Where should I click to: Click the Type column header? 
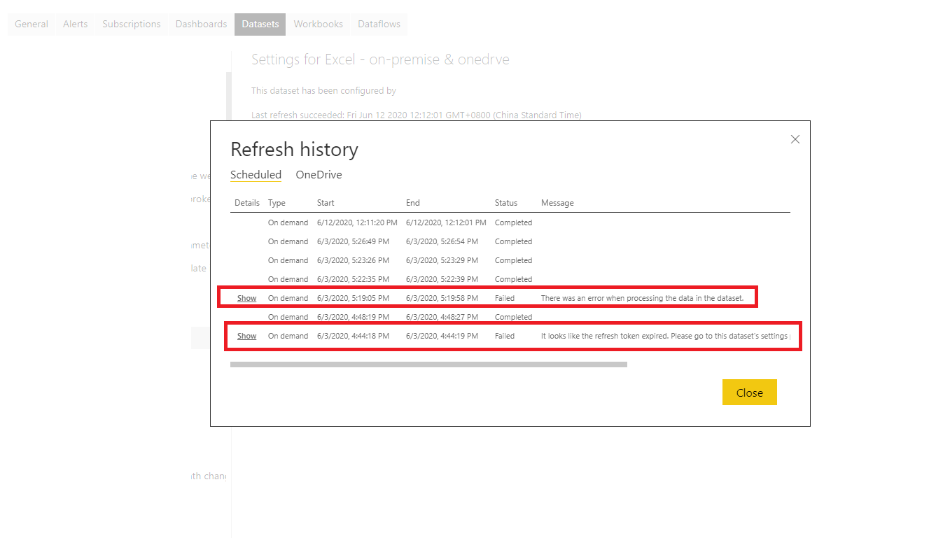point(277,203)
